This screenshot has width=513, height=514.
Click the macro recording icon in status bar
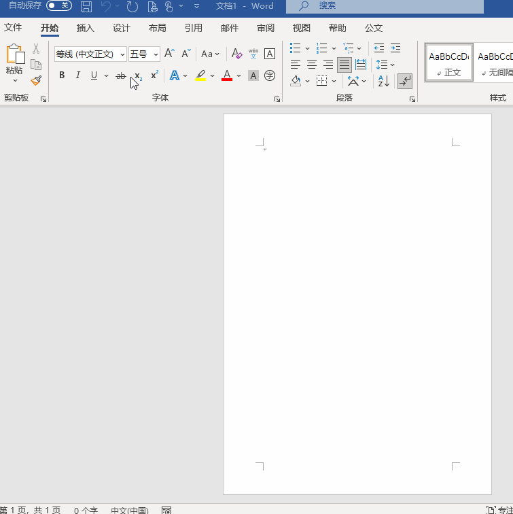click(166, 510)
